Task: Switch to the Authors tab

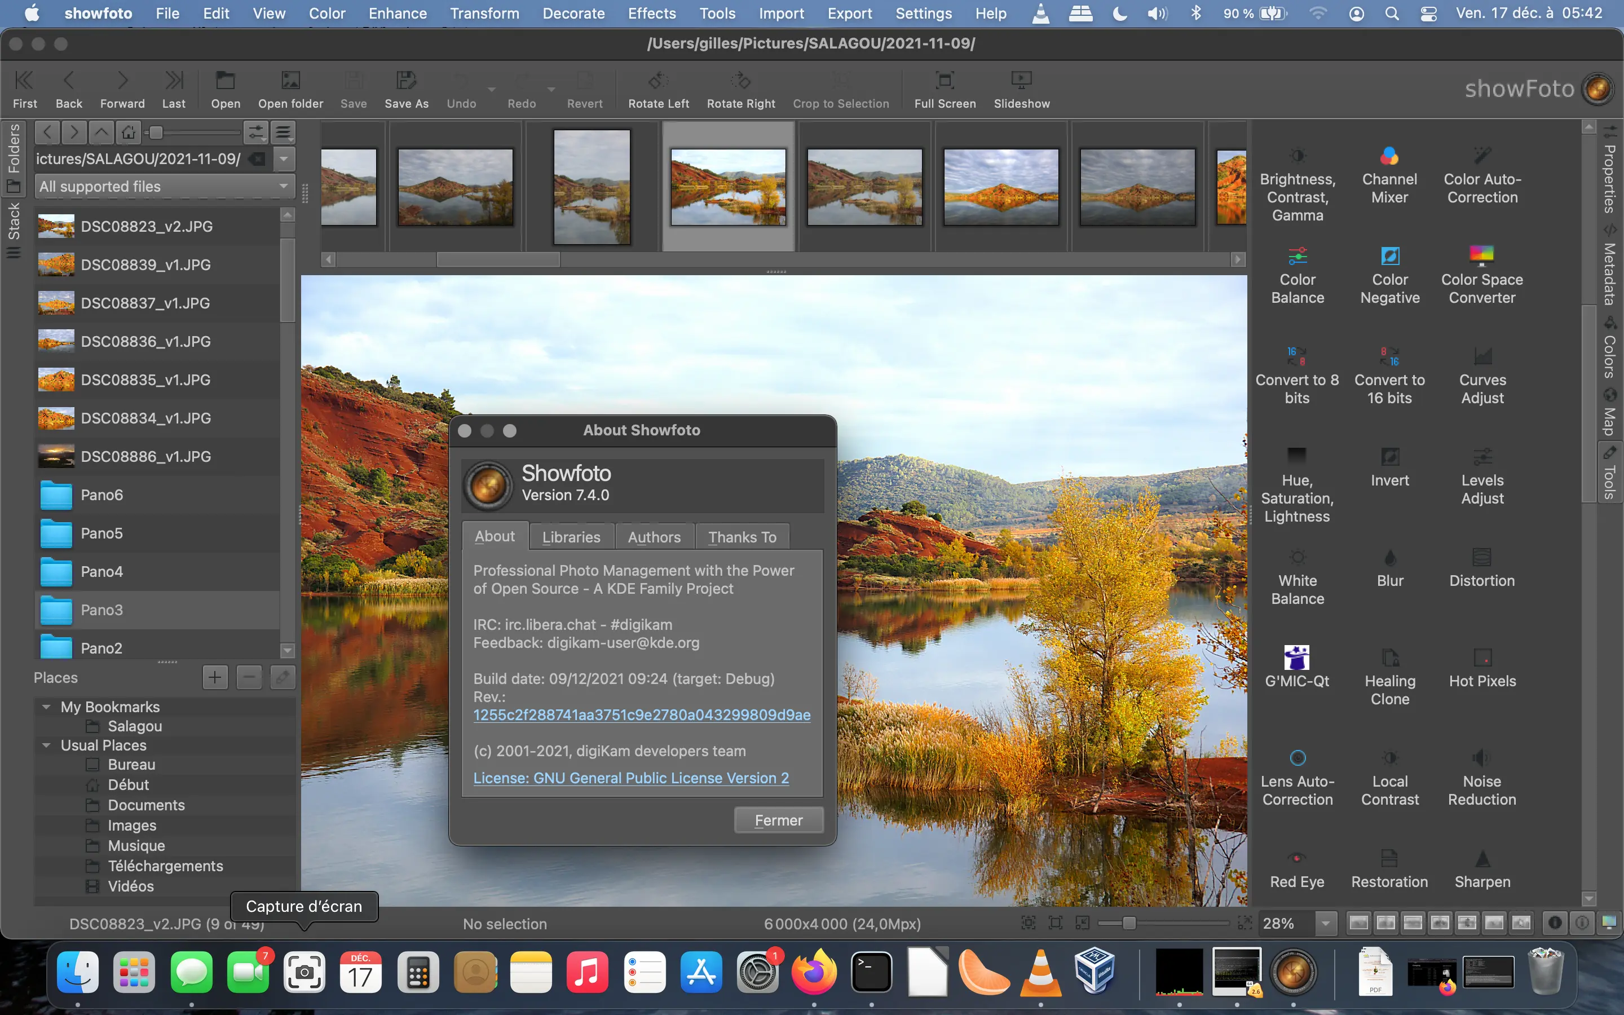Action: pos(654,536)
